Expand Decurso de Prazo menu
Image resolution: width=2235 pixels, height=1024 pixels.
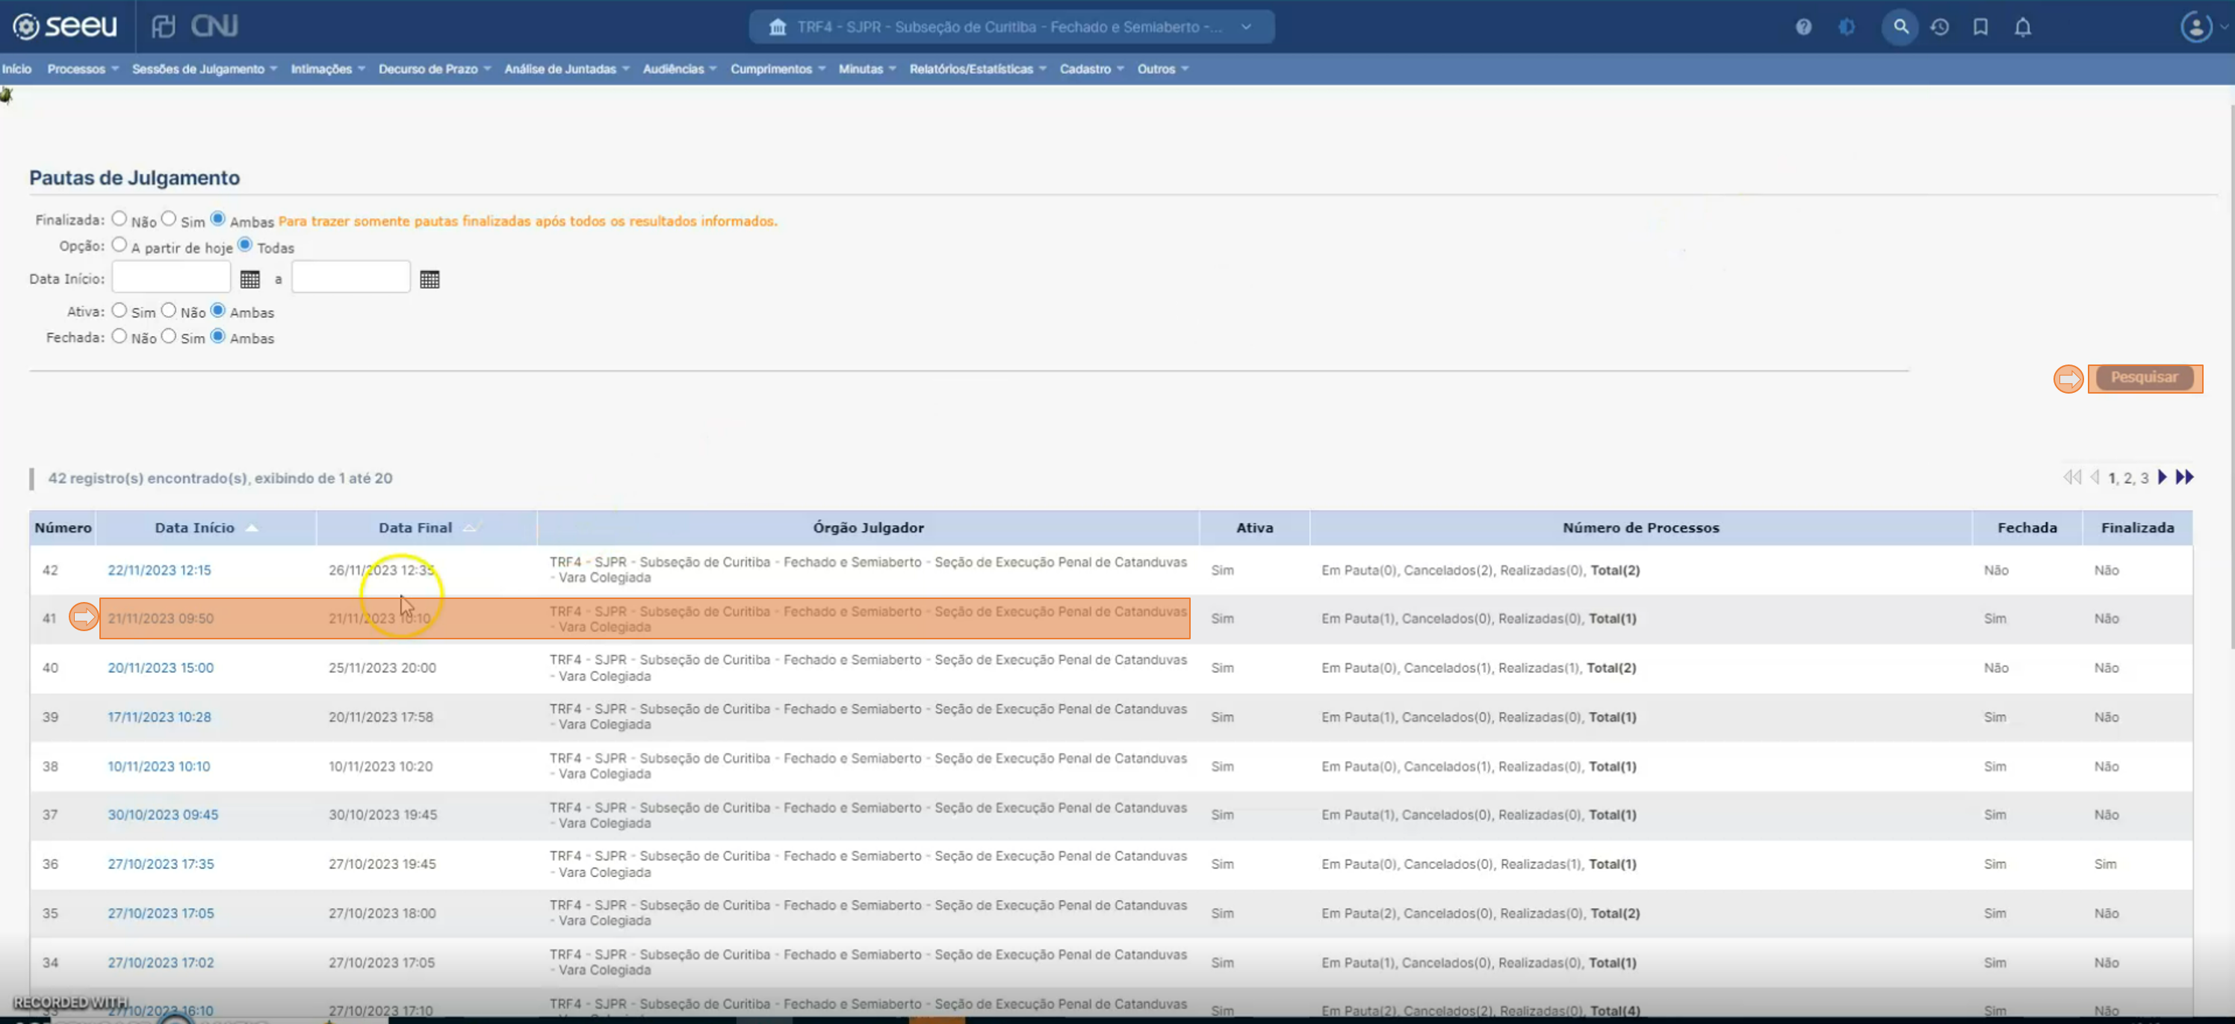coord(434,69)
